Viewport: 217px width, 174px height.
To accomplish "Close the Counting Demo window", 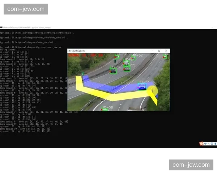I will click(x=166, y=51).
